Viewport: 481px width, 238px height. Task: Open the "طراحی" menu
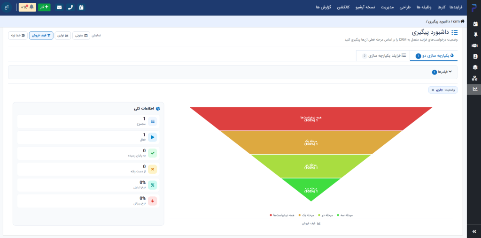(x=405, y=7)
